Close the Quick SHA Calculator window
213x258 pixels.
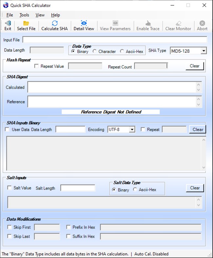(x=204, y=5)
